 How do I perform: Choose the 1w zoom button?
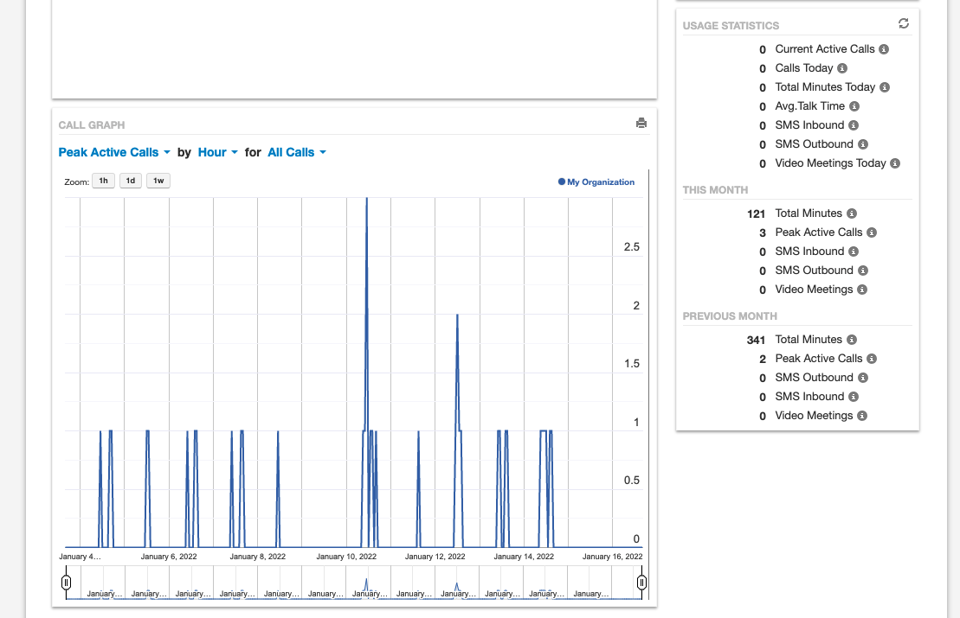[158, 181]
